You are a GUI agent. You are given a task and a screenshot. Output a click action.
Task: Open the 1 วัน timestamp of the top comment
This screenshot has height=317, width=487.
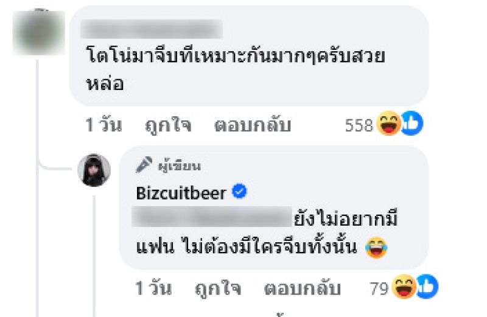(x=103, y=125)
